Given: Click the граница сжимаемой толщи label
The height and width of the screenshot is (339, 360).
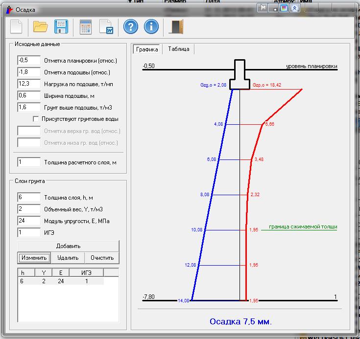Looking at the screenshot, I should [303, 226].
